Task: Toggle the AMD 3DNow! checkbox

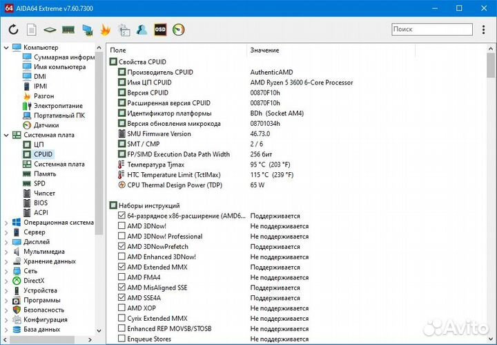Action: [x=121, y=225]
